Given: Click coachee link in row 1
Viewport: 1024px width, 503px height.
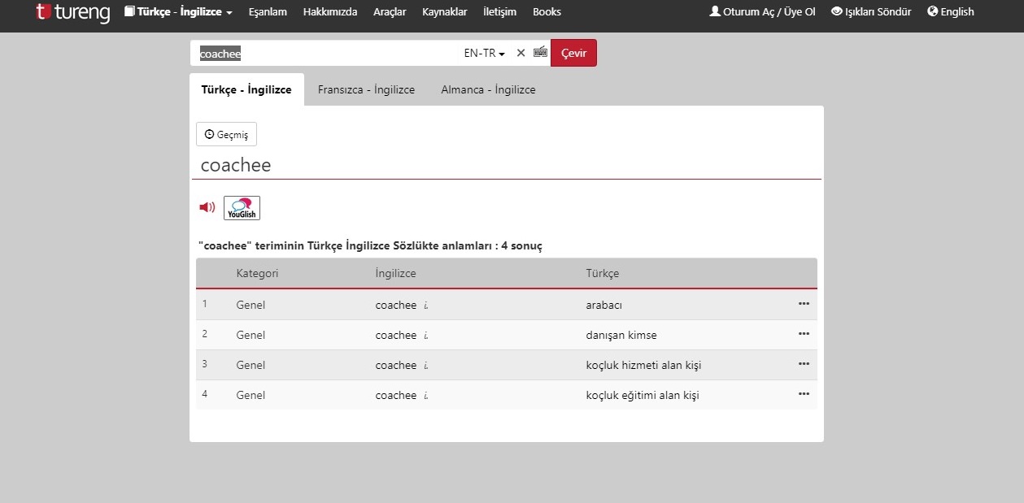Looking at the screenshot, I should click(395, 305).
